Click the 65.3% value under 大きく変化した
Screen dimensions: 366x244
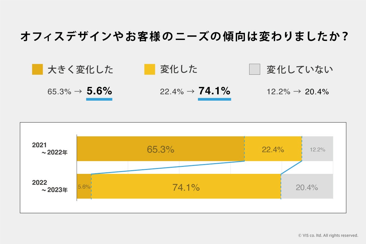[x=59, y=91]
